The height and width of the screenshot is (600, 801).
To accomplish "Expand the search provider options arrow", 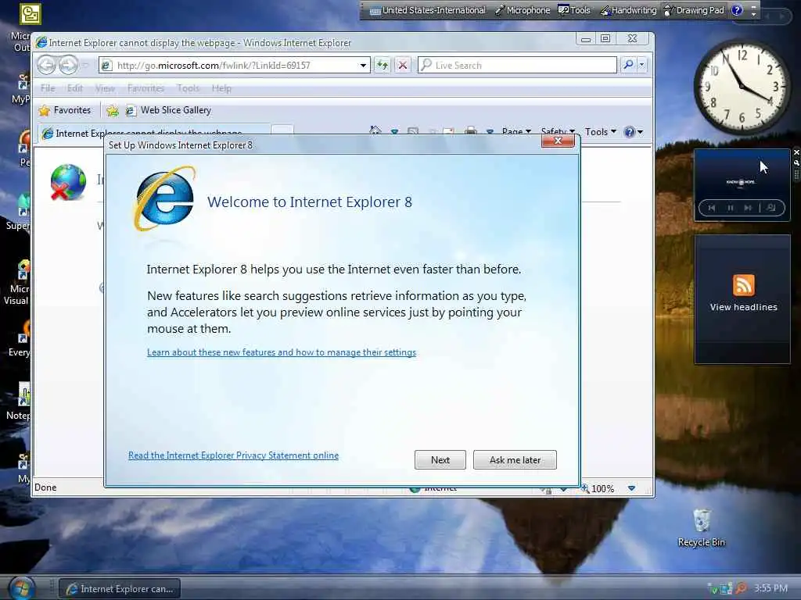I will click(x=642, y=65).
